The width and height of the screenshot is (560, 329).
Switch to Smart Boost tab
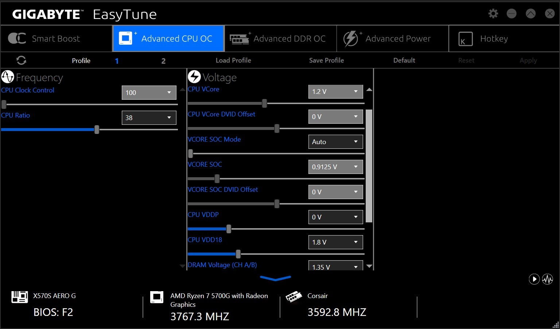[x=56, y=39]
